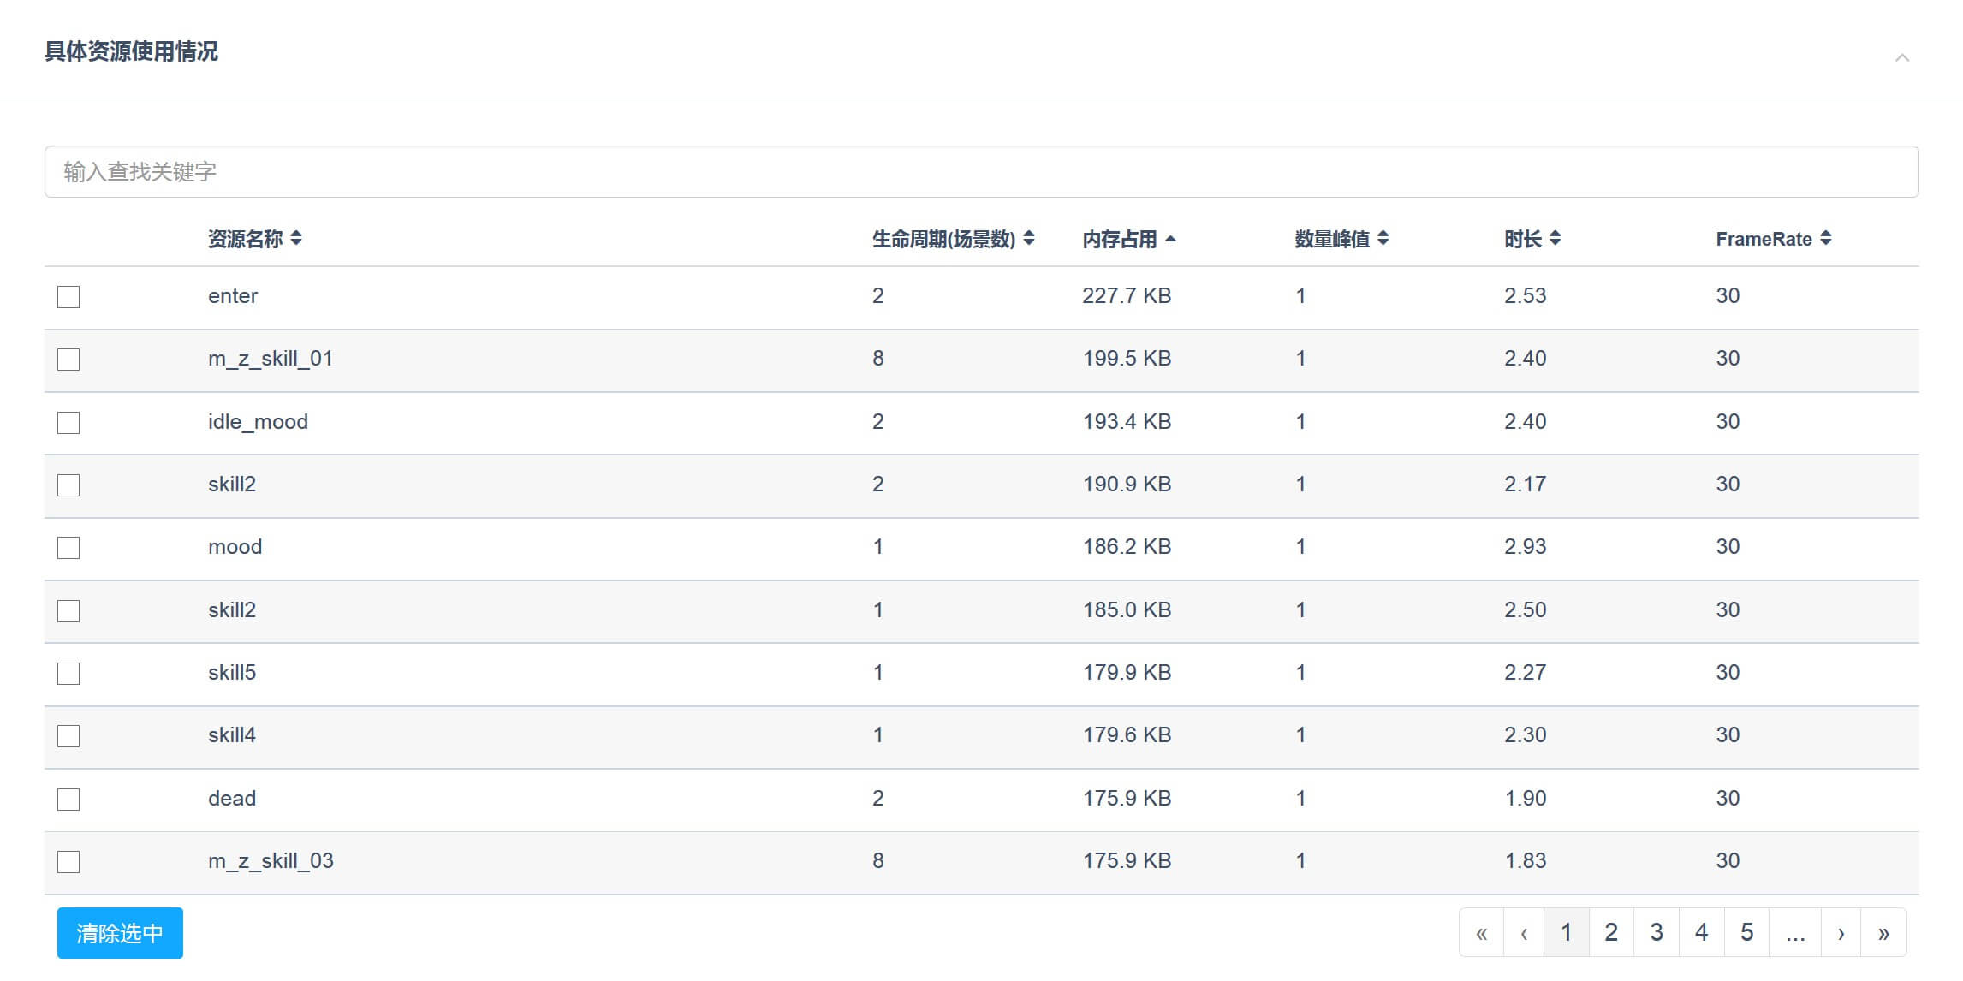1963x981 pixels.
Task: Focus the 输入查找关键字 search field
Action: tap(981, 171)
